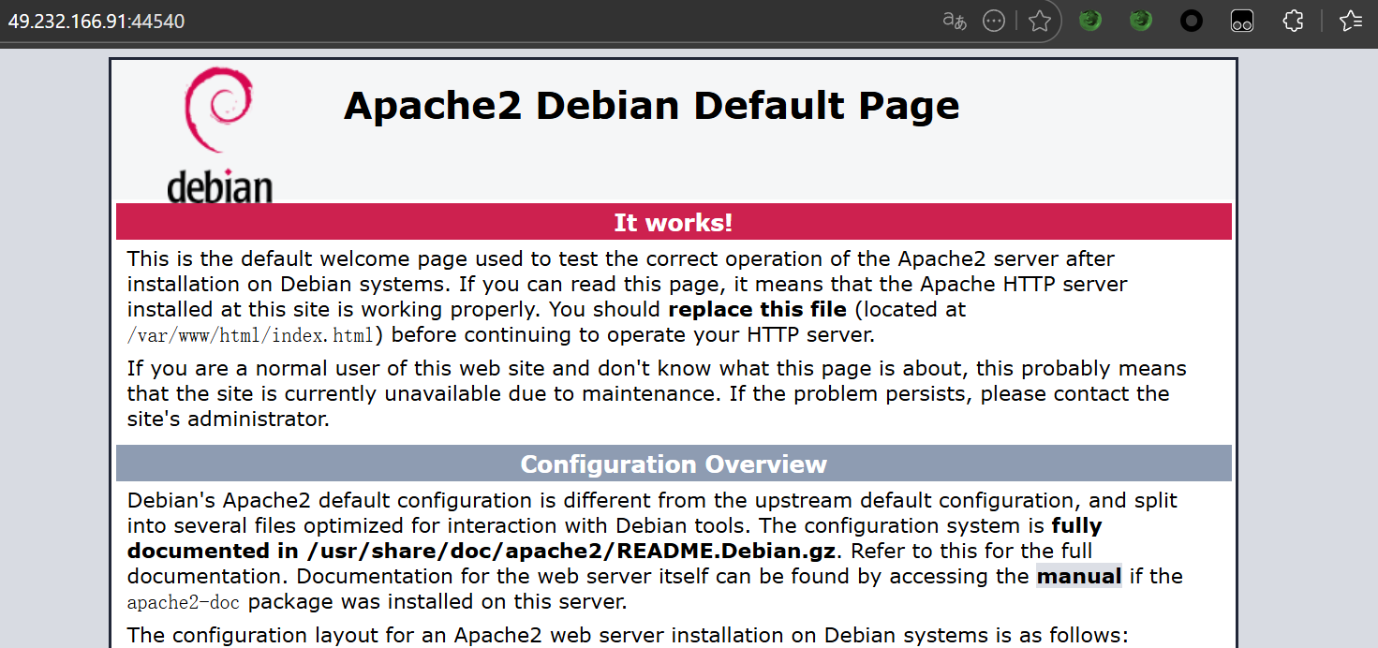This screenshot has height=648, width=1378.
Task: Open the black ring extension icon
Action: [x=1191, y=21]
